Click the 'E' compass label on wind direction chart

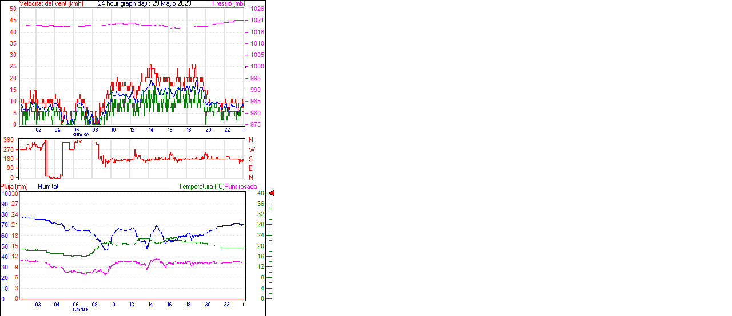pos(250,168)
